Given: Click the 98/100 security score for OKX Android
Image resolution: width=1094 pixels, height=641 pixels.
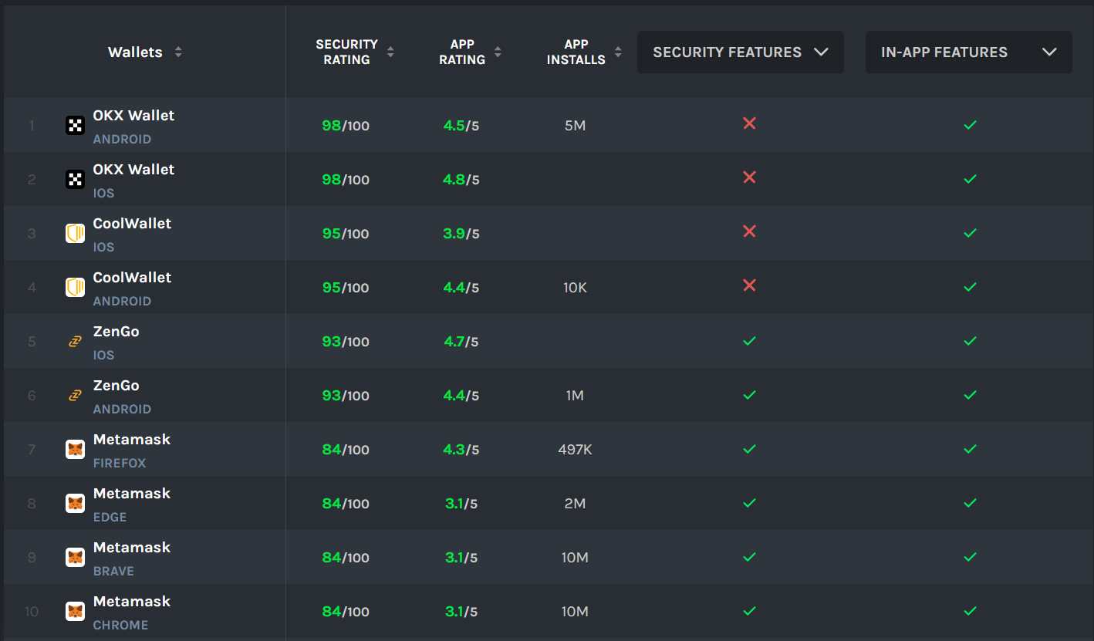Looking at the screenshot, I should (x=346, y=126).
